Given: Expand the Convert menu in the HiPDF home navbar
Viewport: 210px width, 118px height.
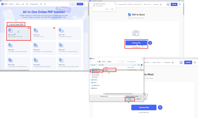Looking at the screenshot, I should [x=18, y=4].
